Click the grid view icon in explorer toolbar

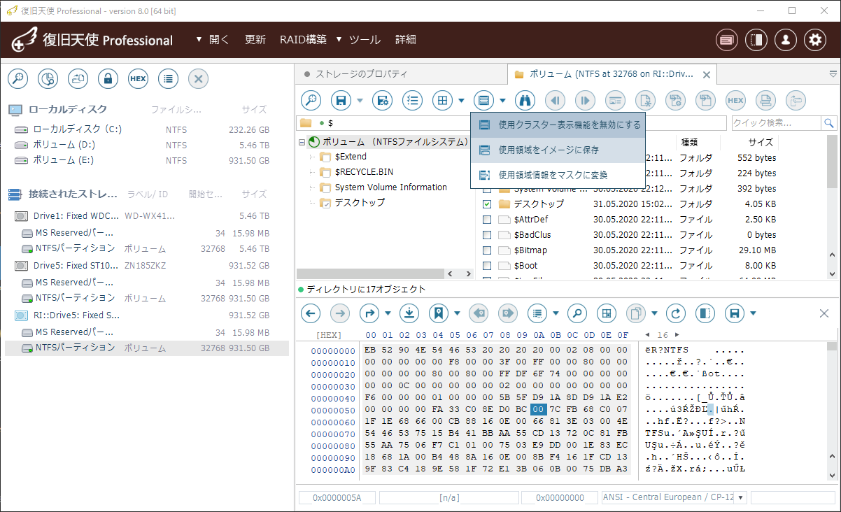(442, 101)
